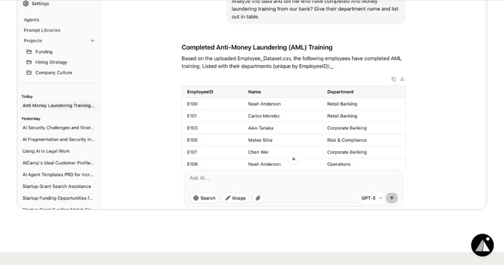Open Startup Grant Search Assistance chat

click(57, 186)
